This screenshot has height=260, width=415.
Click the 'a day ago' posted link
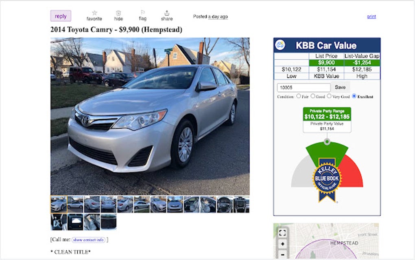218,16
